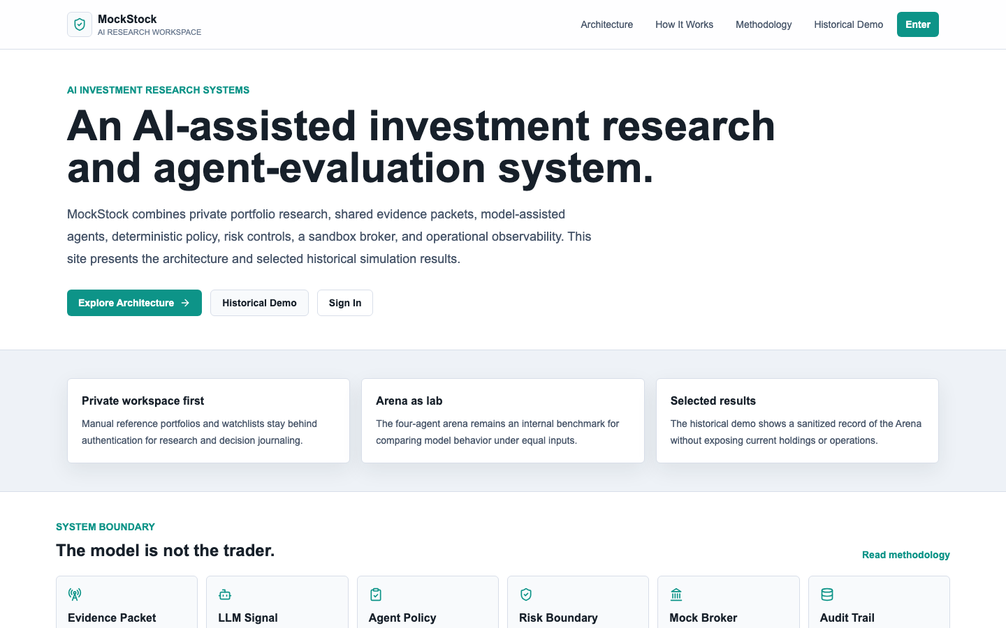Click the MockStock brand name
Screen dimensions: 1006x628
point(127,19)
